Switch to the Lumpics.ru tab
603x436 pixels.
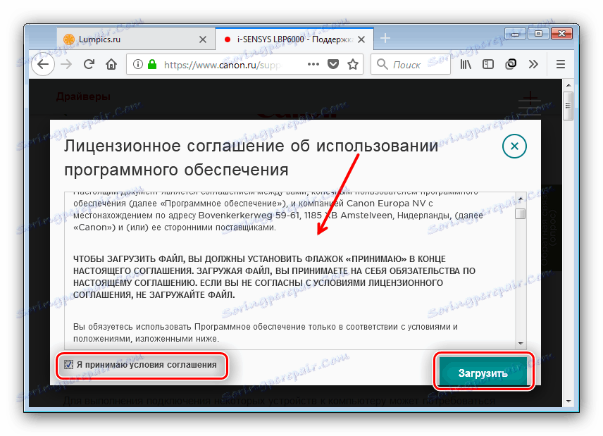(x=136, y=39)
